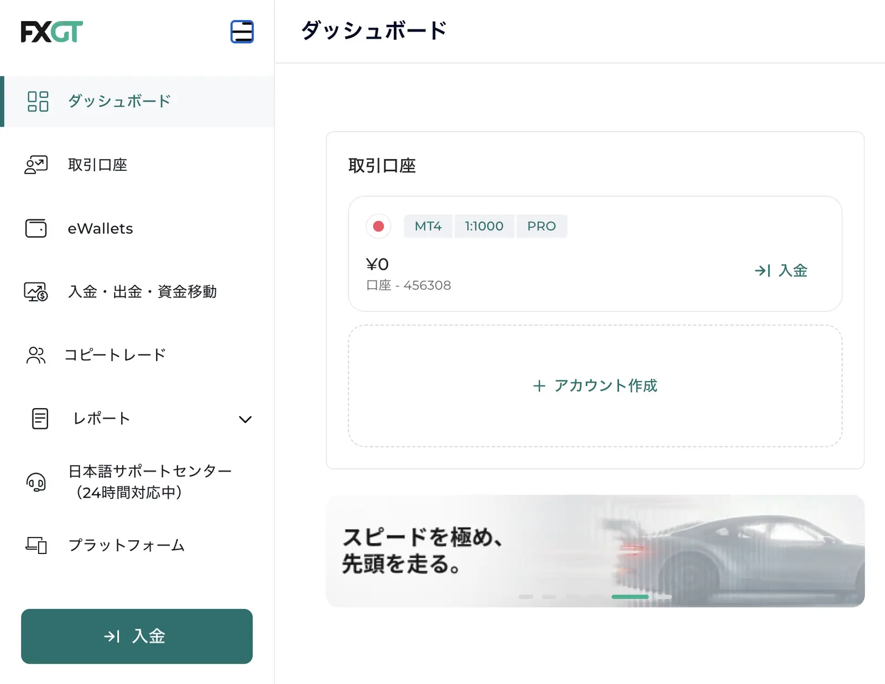This screenshot has width=885, height=684.
Task: Click the plus icon beside アカウント作成
Action: tap(539, 386)
